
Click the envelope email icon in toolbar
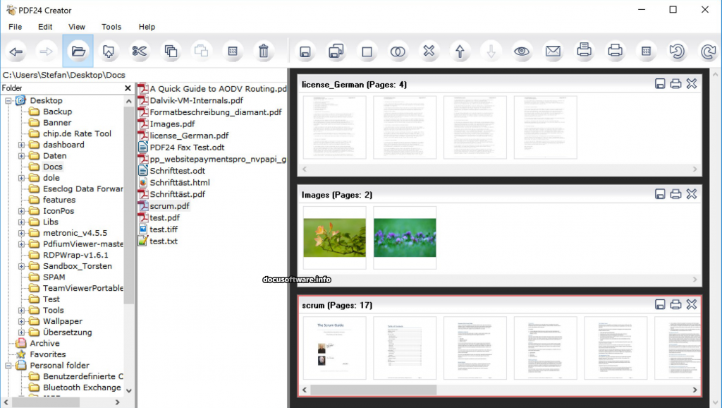pyautogui.click(x=553, y=51)
